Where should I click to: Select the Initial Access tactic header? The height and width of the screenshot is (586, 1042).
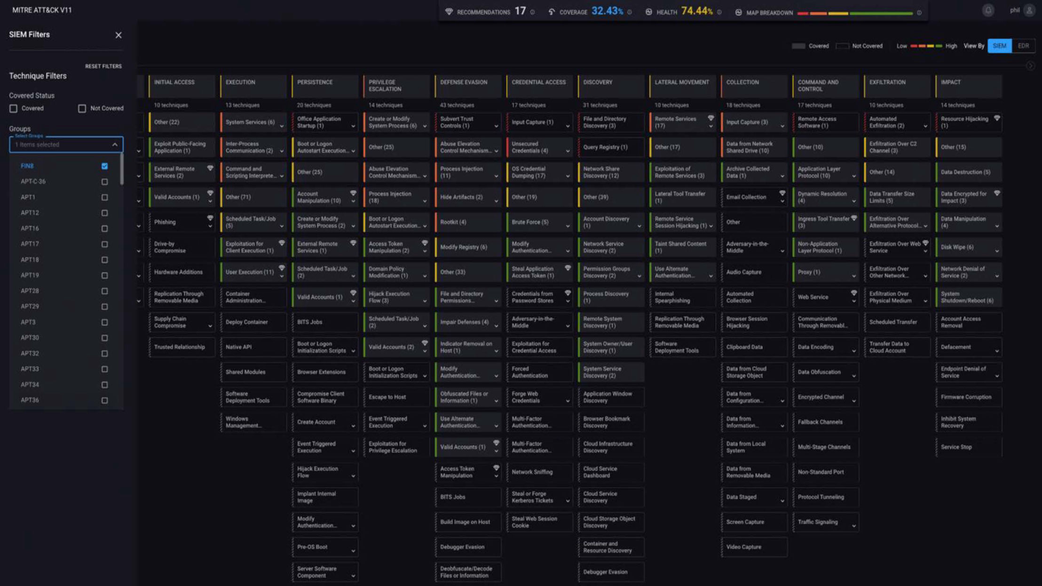pyautogui.click(x=182, y=86)
